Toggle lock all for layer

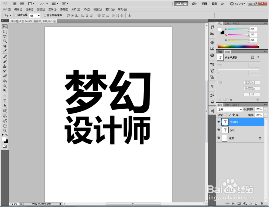point(238,115)
